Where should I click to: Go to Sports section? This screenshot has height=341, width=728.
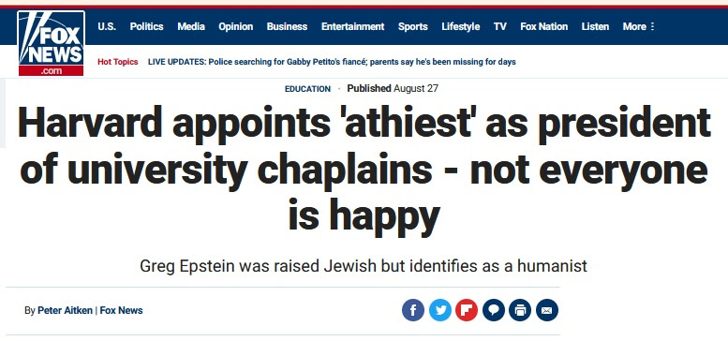tap(413, 26)
